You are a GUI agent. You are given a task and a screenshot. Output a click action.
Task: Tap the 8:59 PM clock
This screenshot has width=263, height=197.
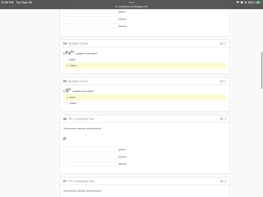click(7, 3)
